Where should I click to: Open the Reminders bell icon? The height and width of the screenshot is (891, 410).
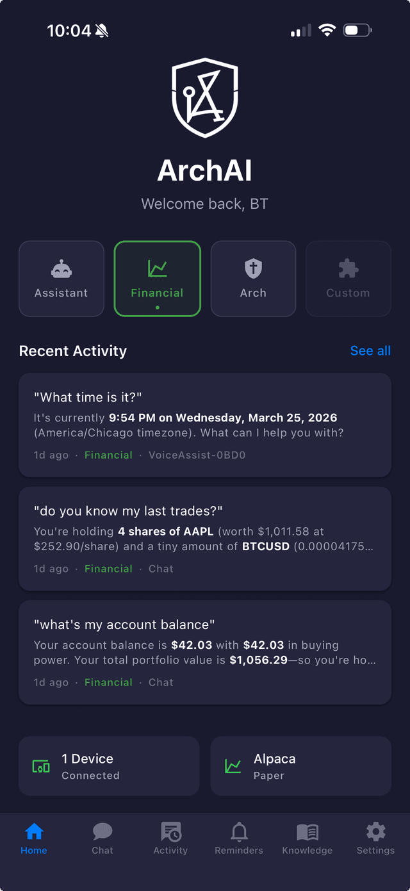238,831
